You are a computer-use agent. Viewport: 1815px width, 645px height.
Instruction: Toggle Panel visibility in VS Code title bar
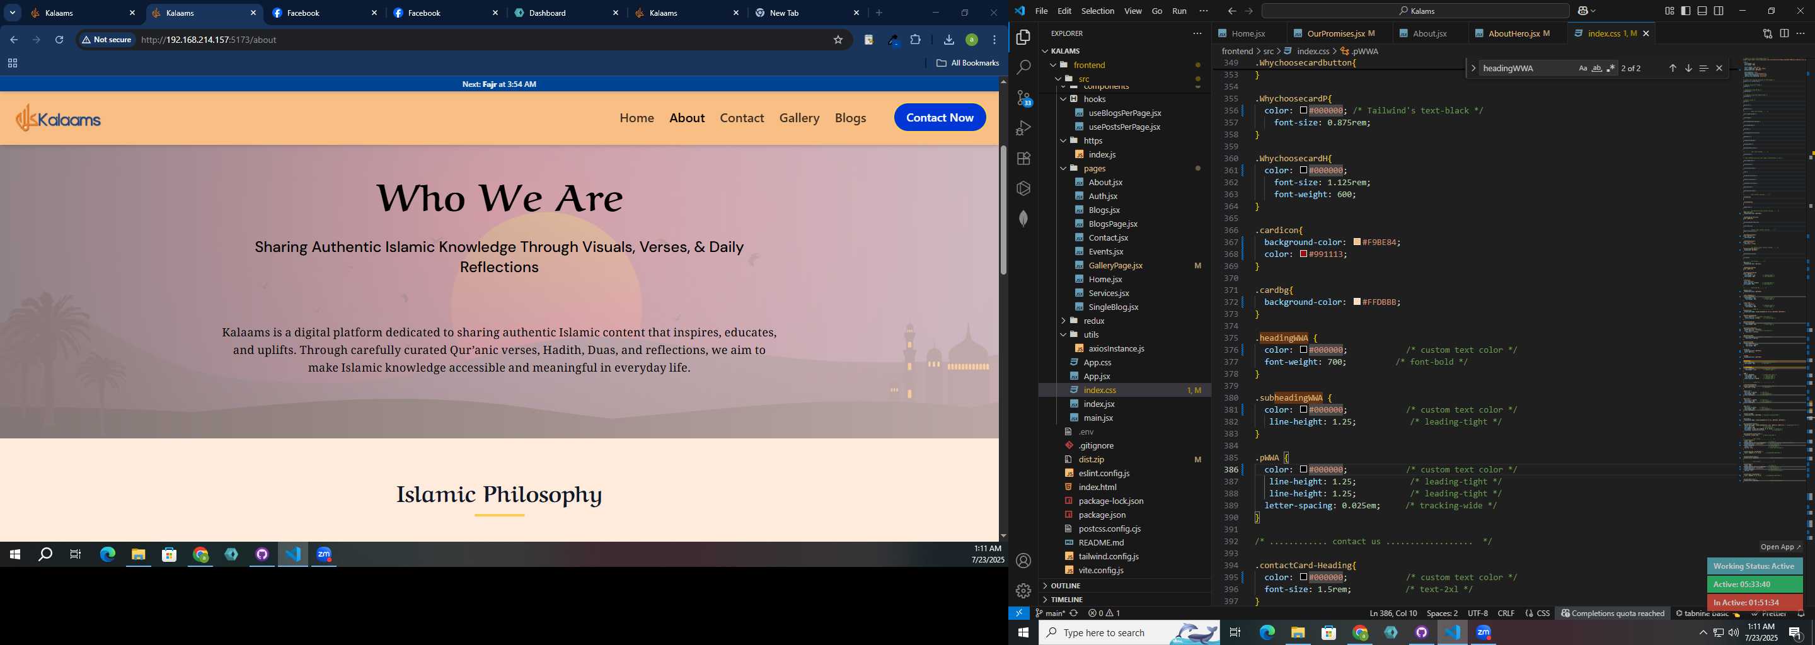[x=1702, y=11]
